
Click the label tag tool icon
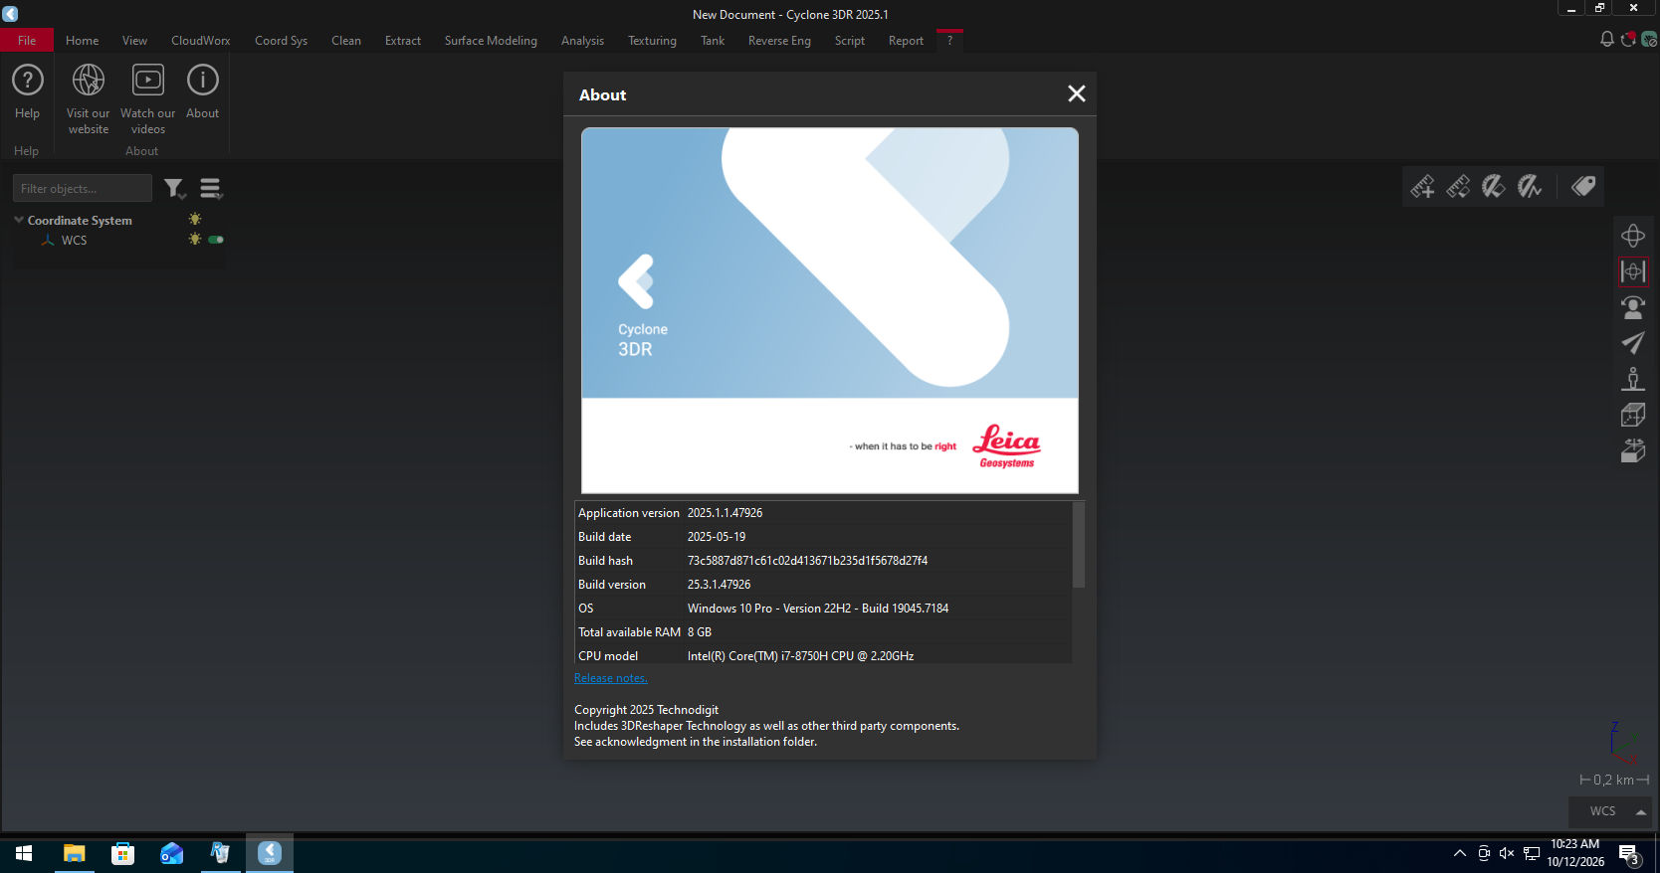click(1583, 186)
